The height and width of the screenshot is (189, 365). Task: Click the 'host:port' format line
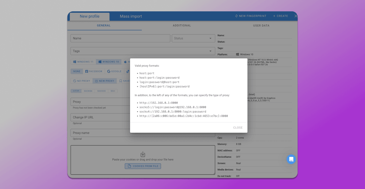coord(147,73)
